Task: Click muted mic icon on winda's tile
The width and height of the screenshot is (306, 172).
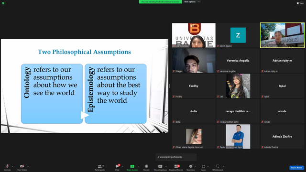Action: point(262,122)
